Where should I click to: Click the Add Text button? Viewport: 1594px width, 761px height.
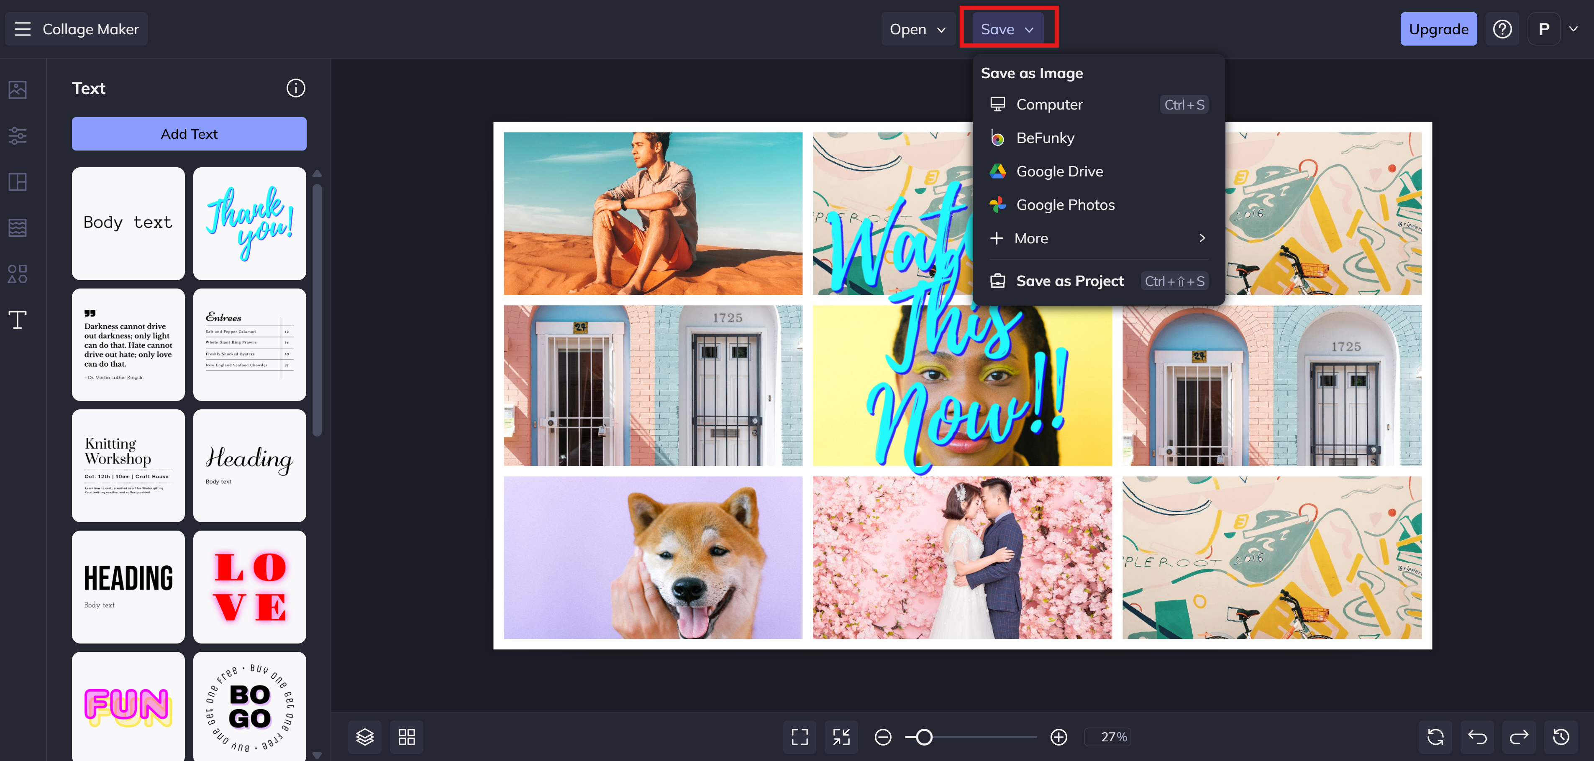click(x=189, y=134)
